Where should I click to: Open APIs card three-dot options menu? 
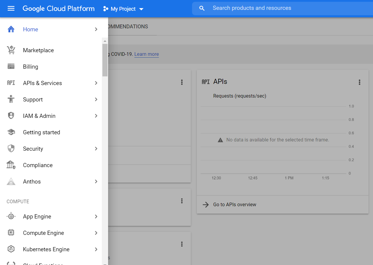tap(360, 82)
